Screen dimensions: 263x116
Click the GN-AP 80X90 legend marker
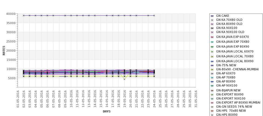coord(212,82)
